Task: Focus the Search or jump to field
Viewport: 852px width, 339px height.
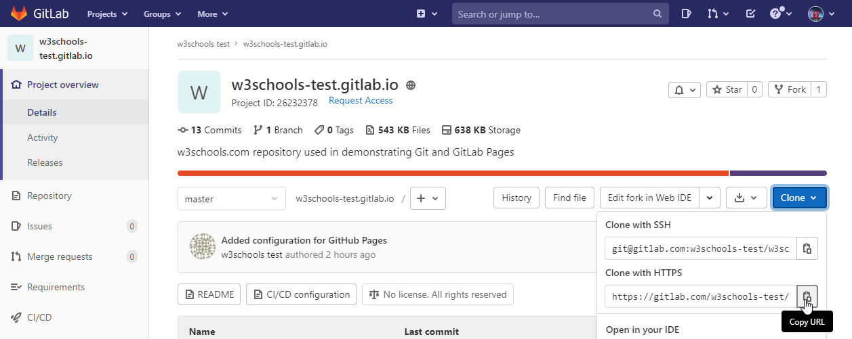Action: [x=552, y=14]
